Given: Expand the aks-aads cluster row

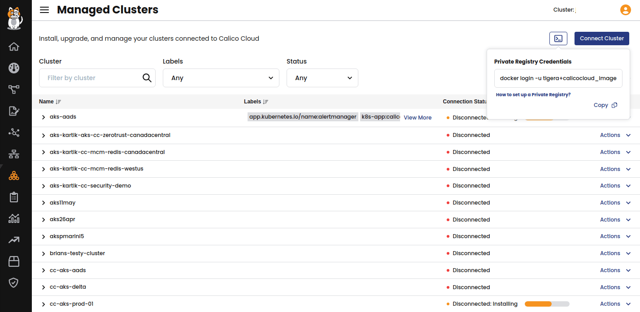Looking at the screenshot, I should [44, 117].
